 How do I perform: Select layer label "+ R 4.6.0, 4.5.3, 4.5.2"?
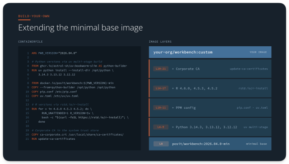click(x=195, y=89)
